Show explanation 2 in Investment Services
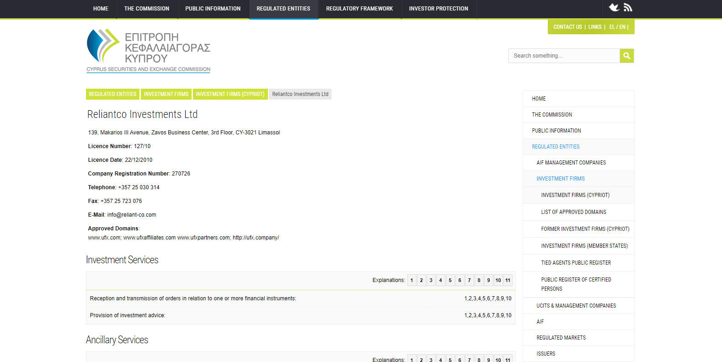722x362 pixels. click(421, 280)
